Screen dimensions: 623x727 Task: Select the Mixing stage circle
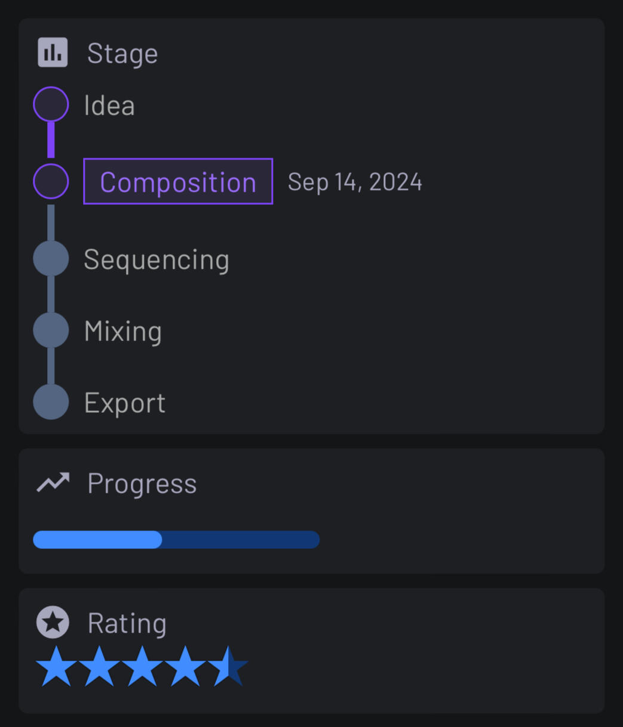51,330
